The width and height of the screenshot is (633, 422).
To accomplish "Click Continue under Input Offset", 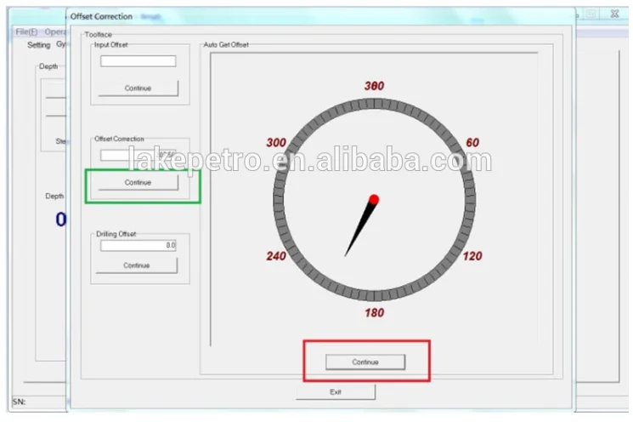I will pos(138,88).
